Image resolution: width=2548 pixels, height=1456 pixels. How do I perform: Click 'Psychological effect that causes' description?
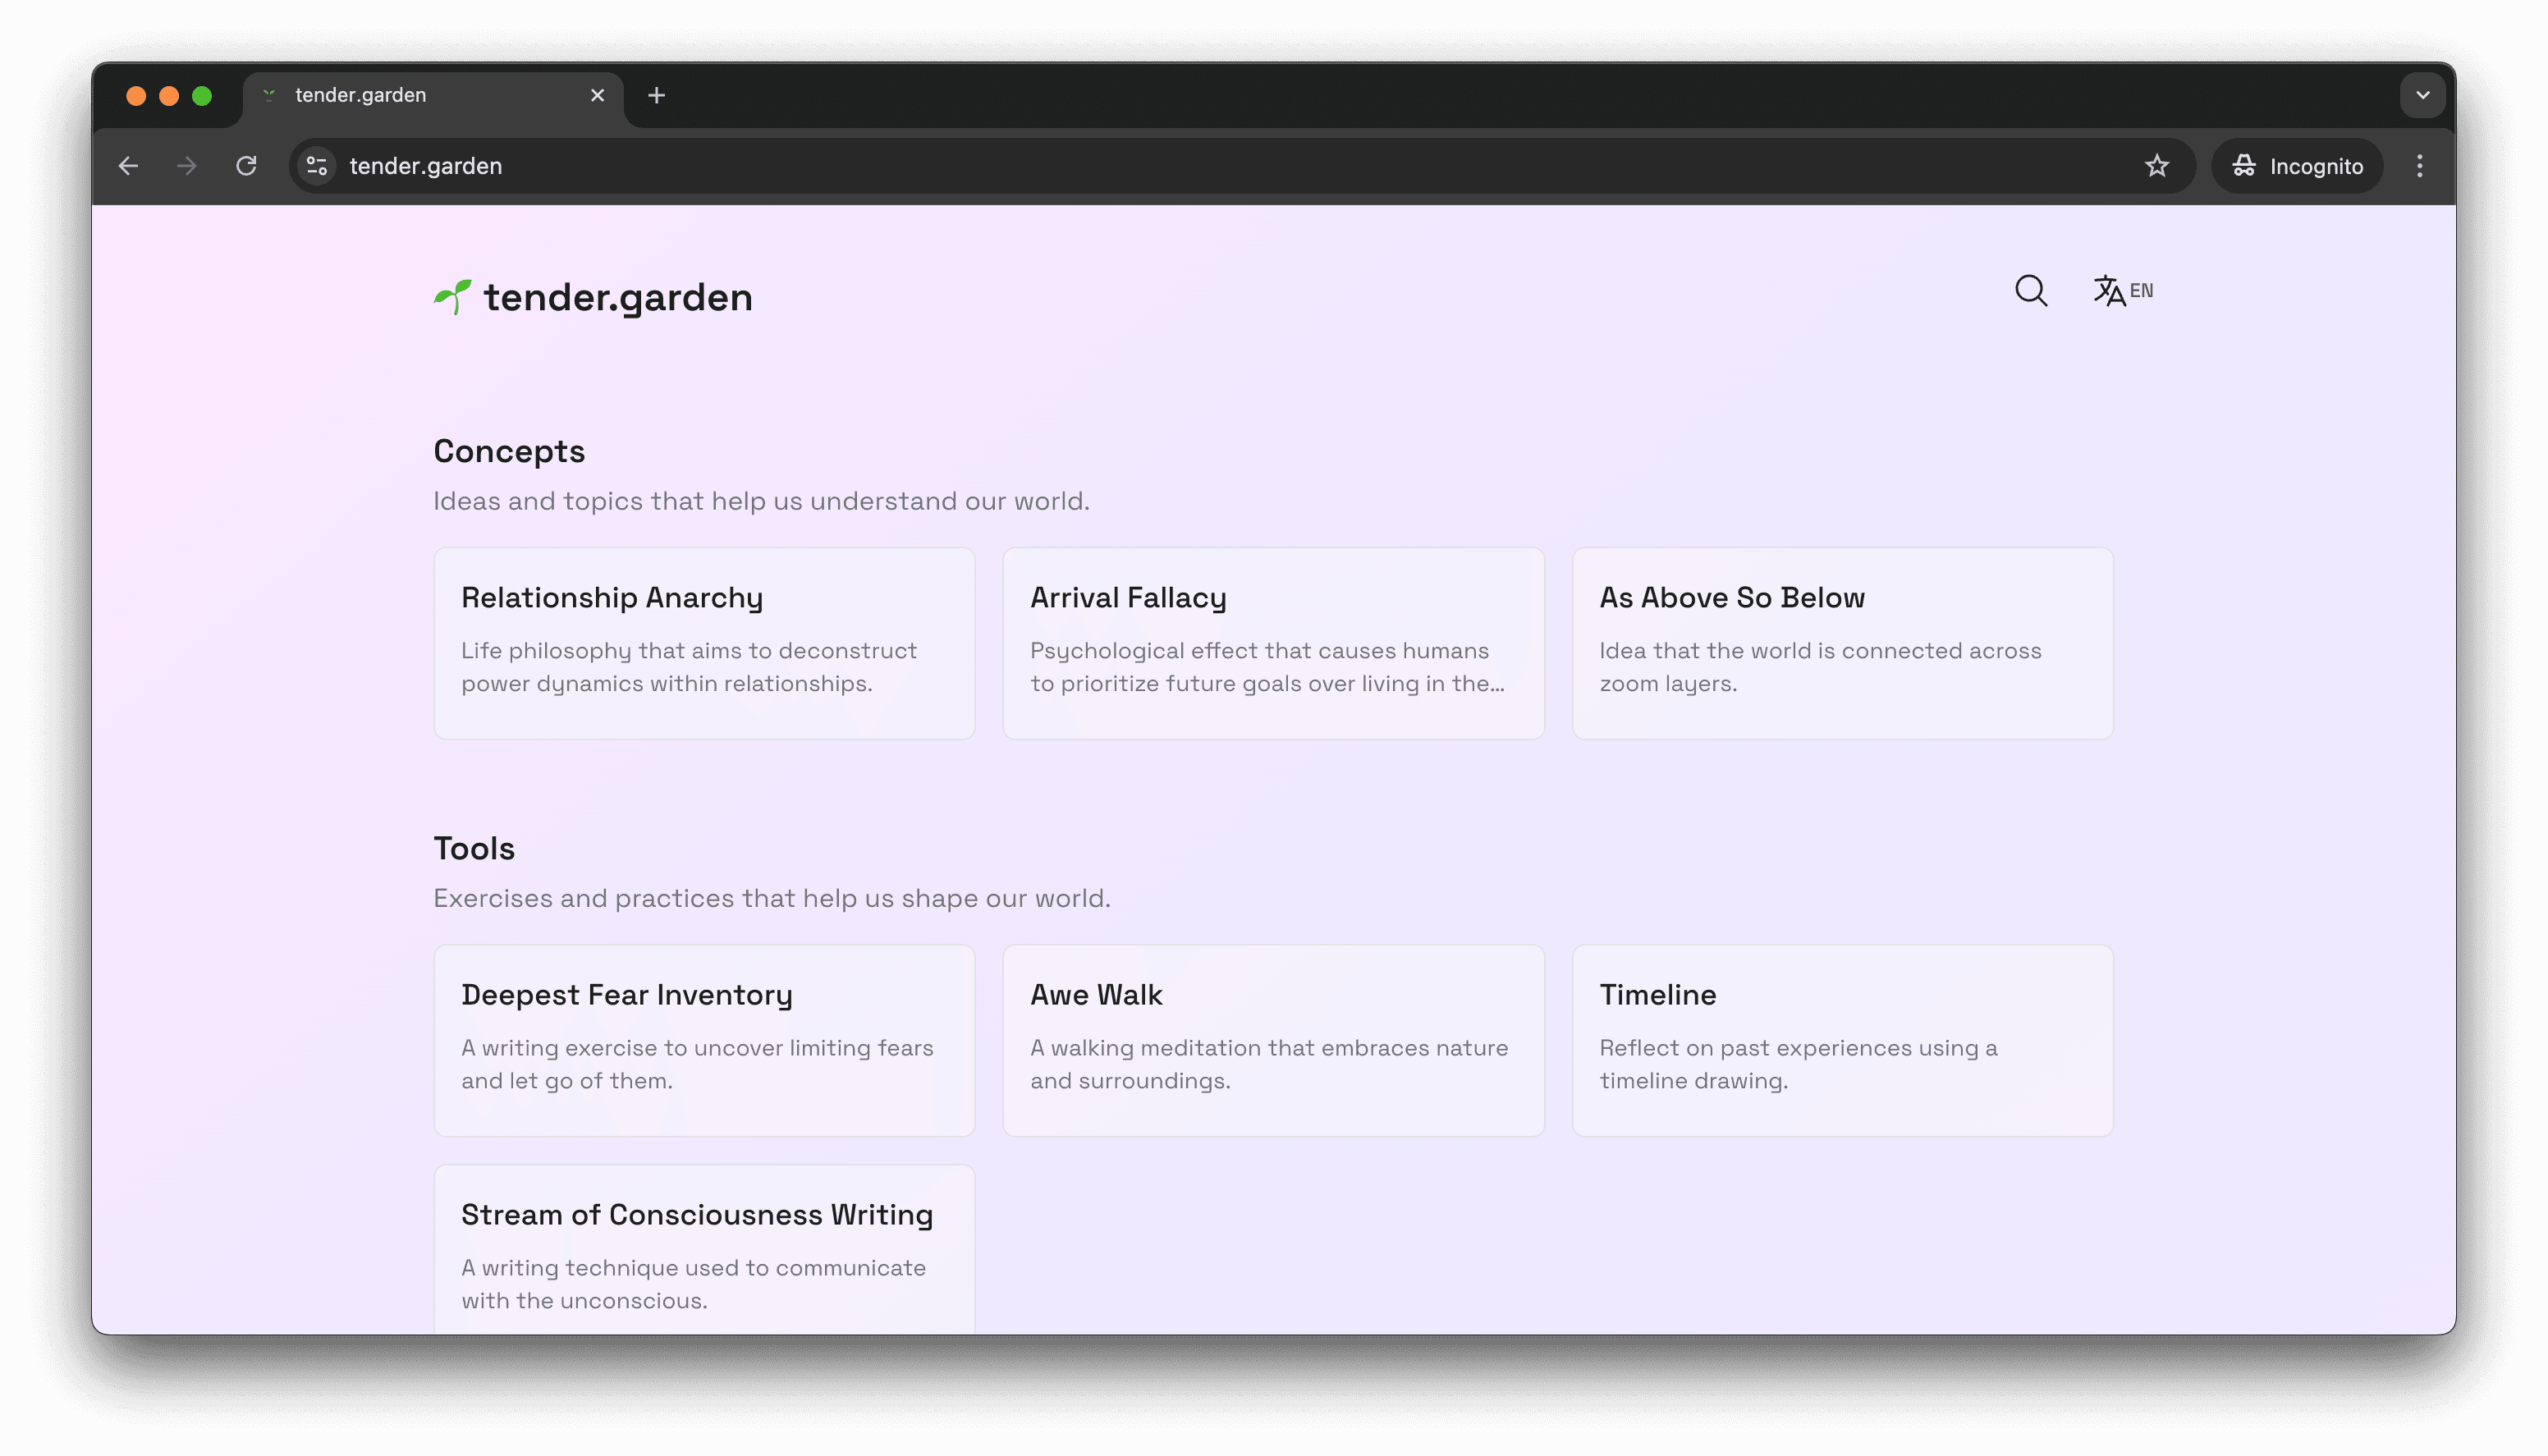(1267, 667)
